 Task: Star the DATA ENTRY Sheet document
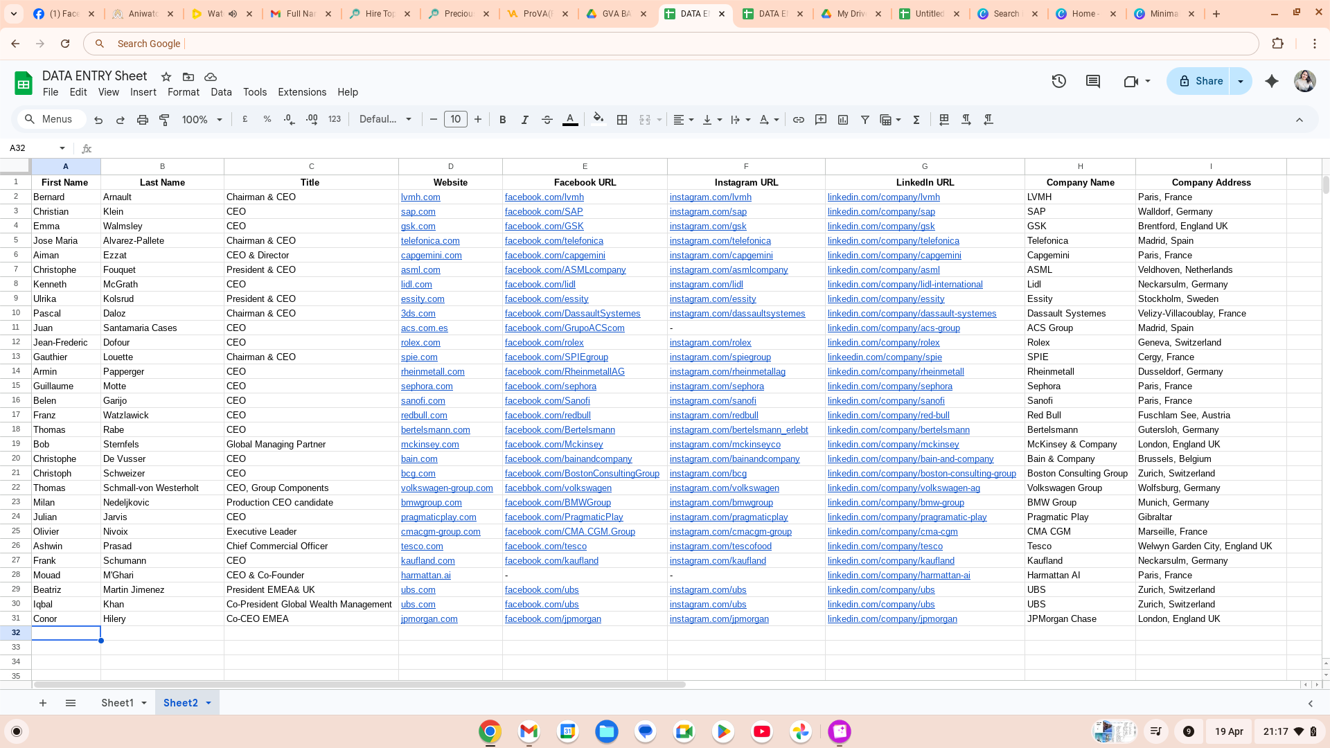click(166, 77)
